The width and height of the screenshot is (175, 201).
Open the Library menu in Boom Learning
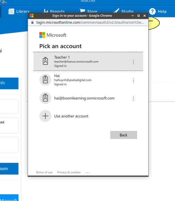(19, 11)
